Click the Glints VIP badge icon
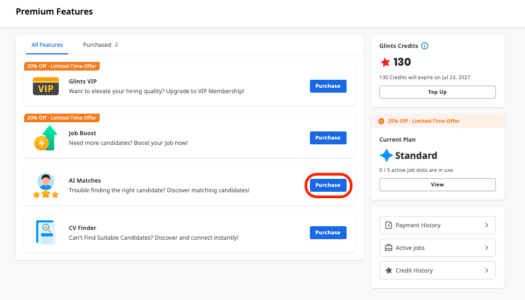Viewport: 525px width, 300px height. tap(46, 86)
